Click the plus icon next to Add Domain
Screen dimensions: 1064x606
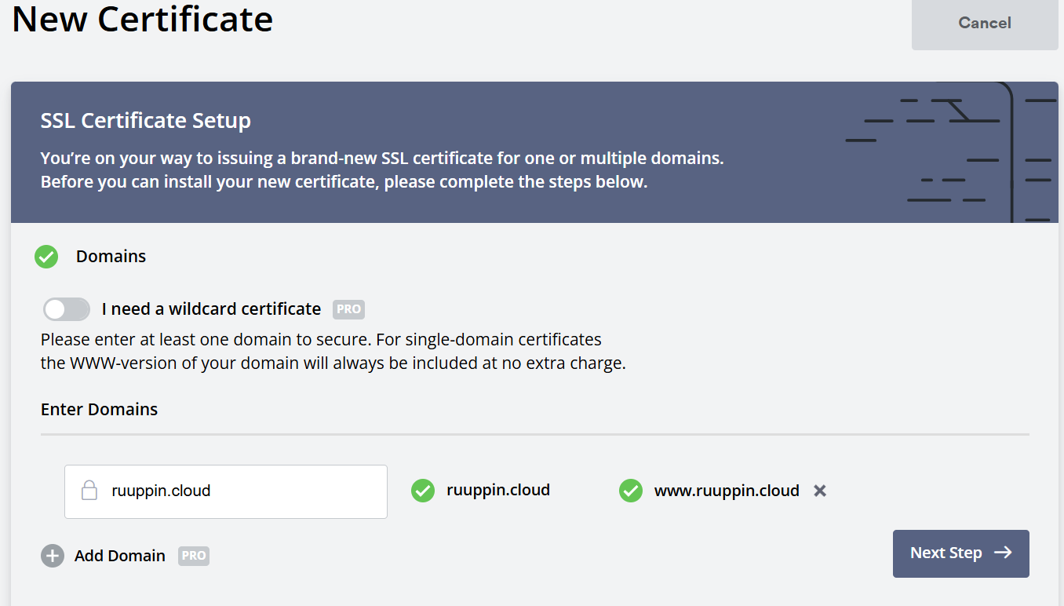tap(52, 555)
